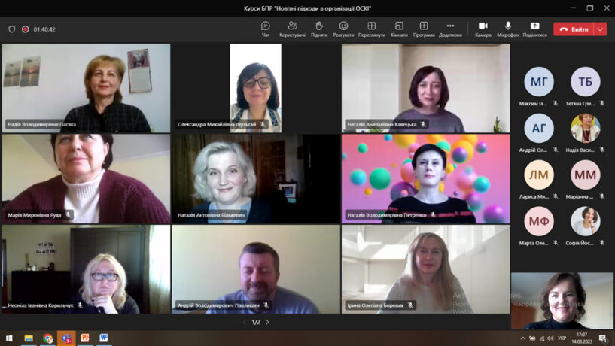Raise hand with the Підняти button
Viewport: 615px width, 346px height.
point(319,29)
